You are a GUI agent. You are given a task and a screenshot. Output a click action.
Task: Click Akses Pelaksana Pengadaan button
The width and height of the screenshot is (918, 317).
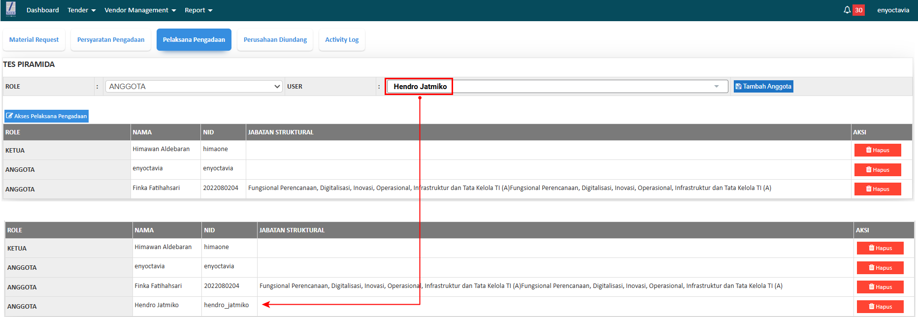tap(47, 116)
